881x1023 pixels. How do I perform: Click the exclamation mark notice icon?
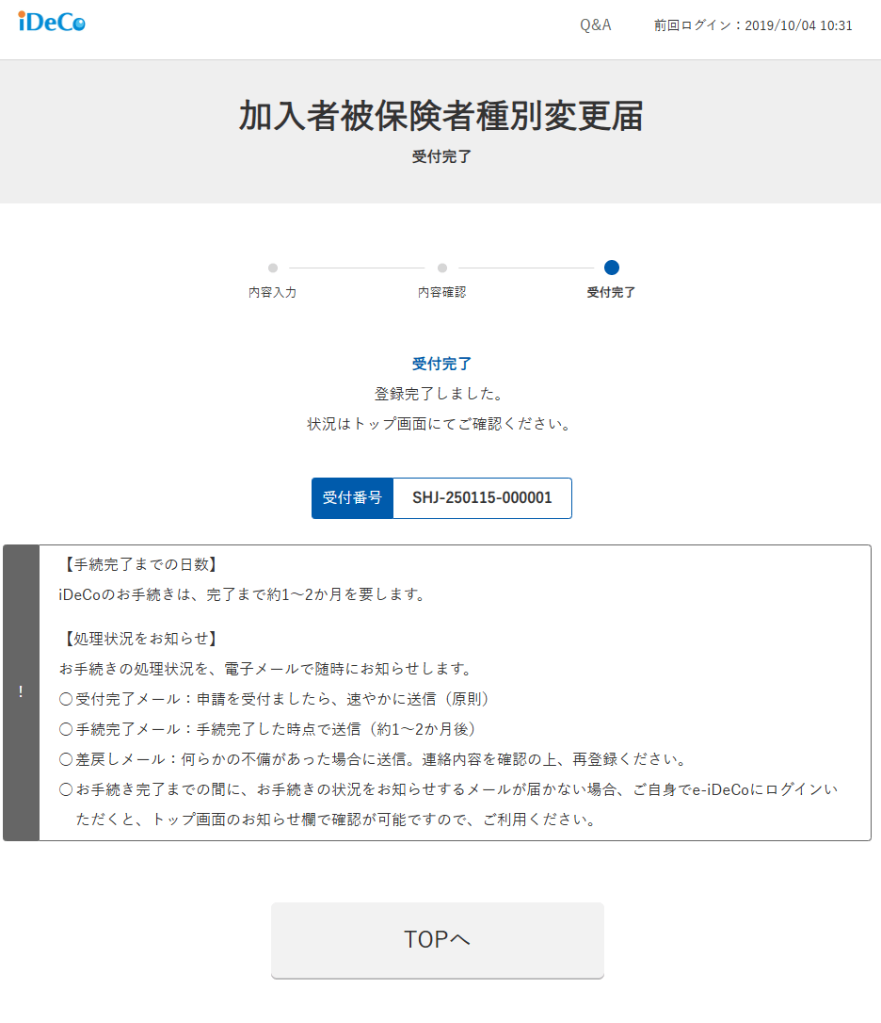click(21, 692)
